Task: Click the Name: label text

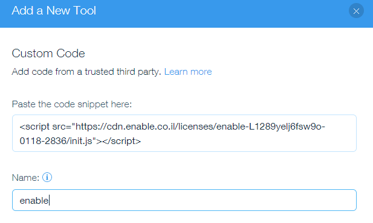Action: pos(25,177)
